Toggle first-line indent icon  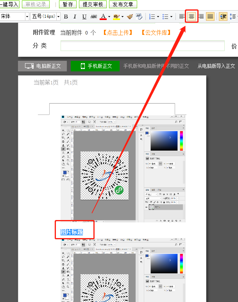point(223,16)
